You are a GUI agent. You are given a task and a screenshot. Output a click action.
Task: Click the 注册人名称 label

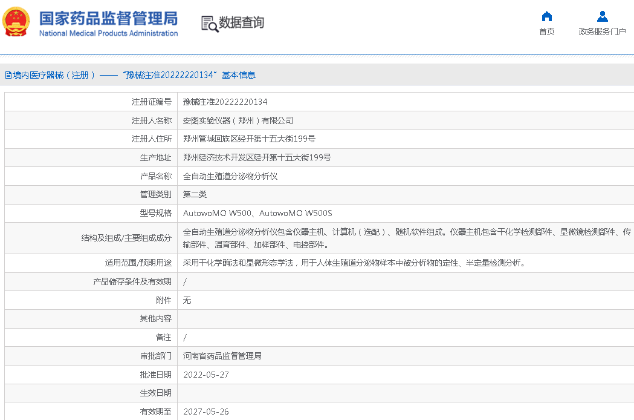(x=152, y=120)
